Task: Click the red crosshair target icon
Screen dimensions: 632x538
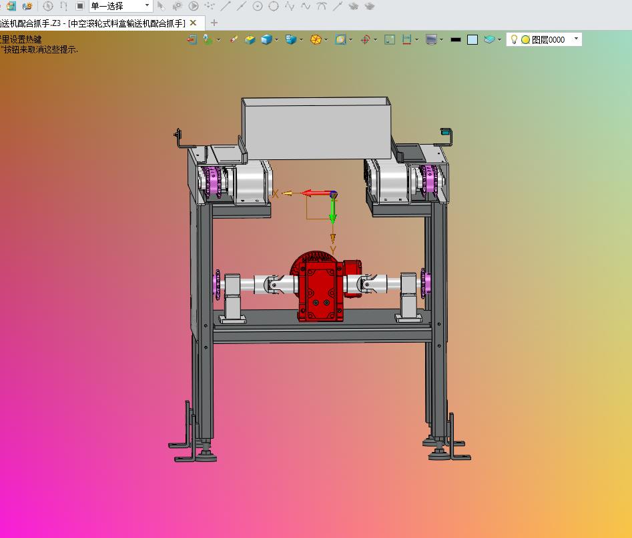Action: coord(365,39)
